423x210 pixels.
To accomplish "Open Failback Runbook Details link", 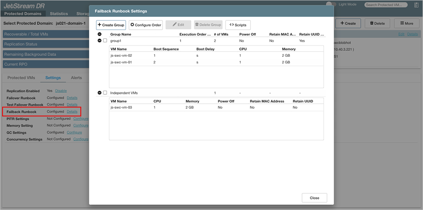I will click(72, 112).
